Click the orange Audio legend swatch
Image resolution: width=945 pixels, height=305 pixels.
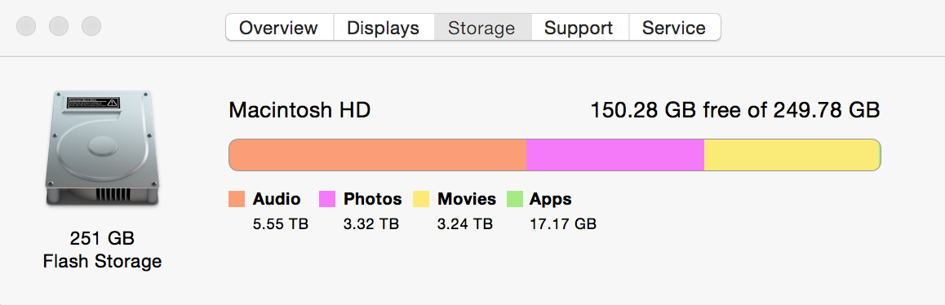click(237, 199)
